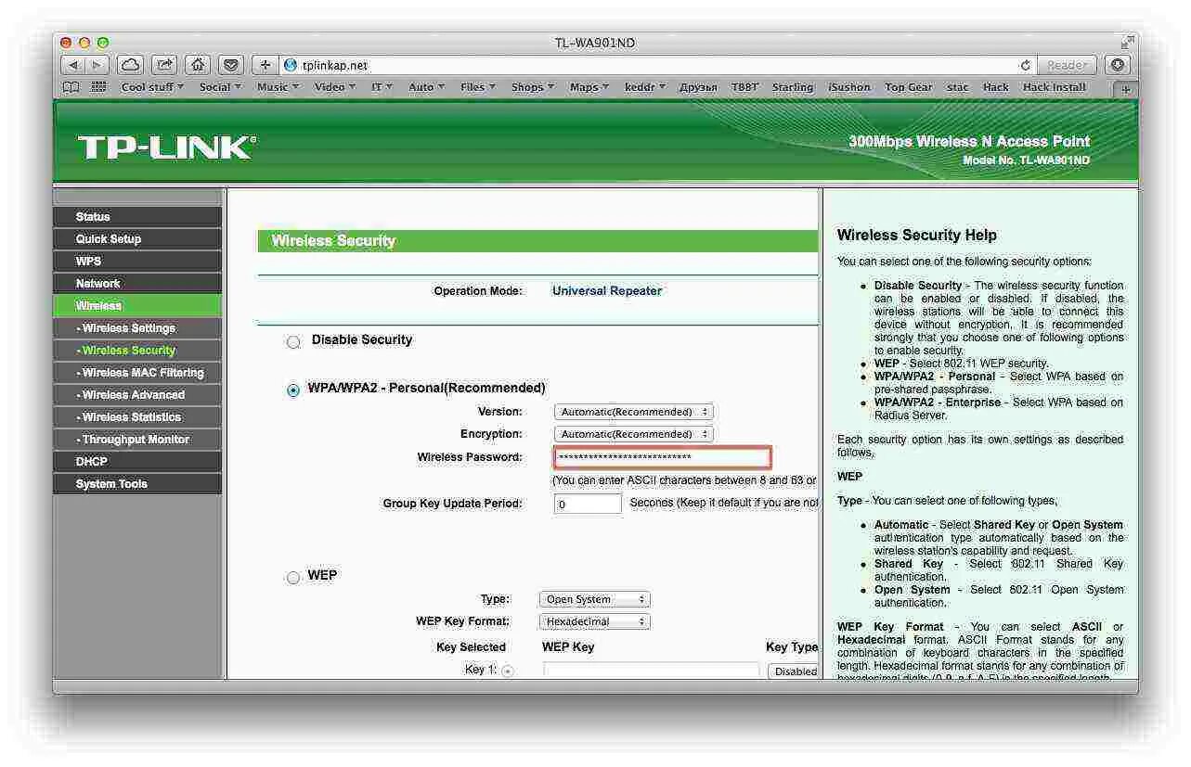
Task: Click the Pocket save icon
Action: click(231, 65)
